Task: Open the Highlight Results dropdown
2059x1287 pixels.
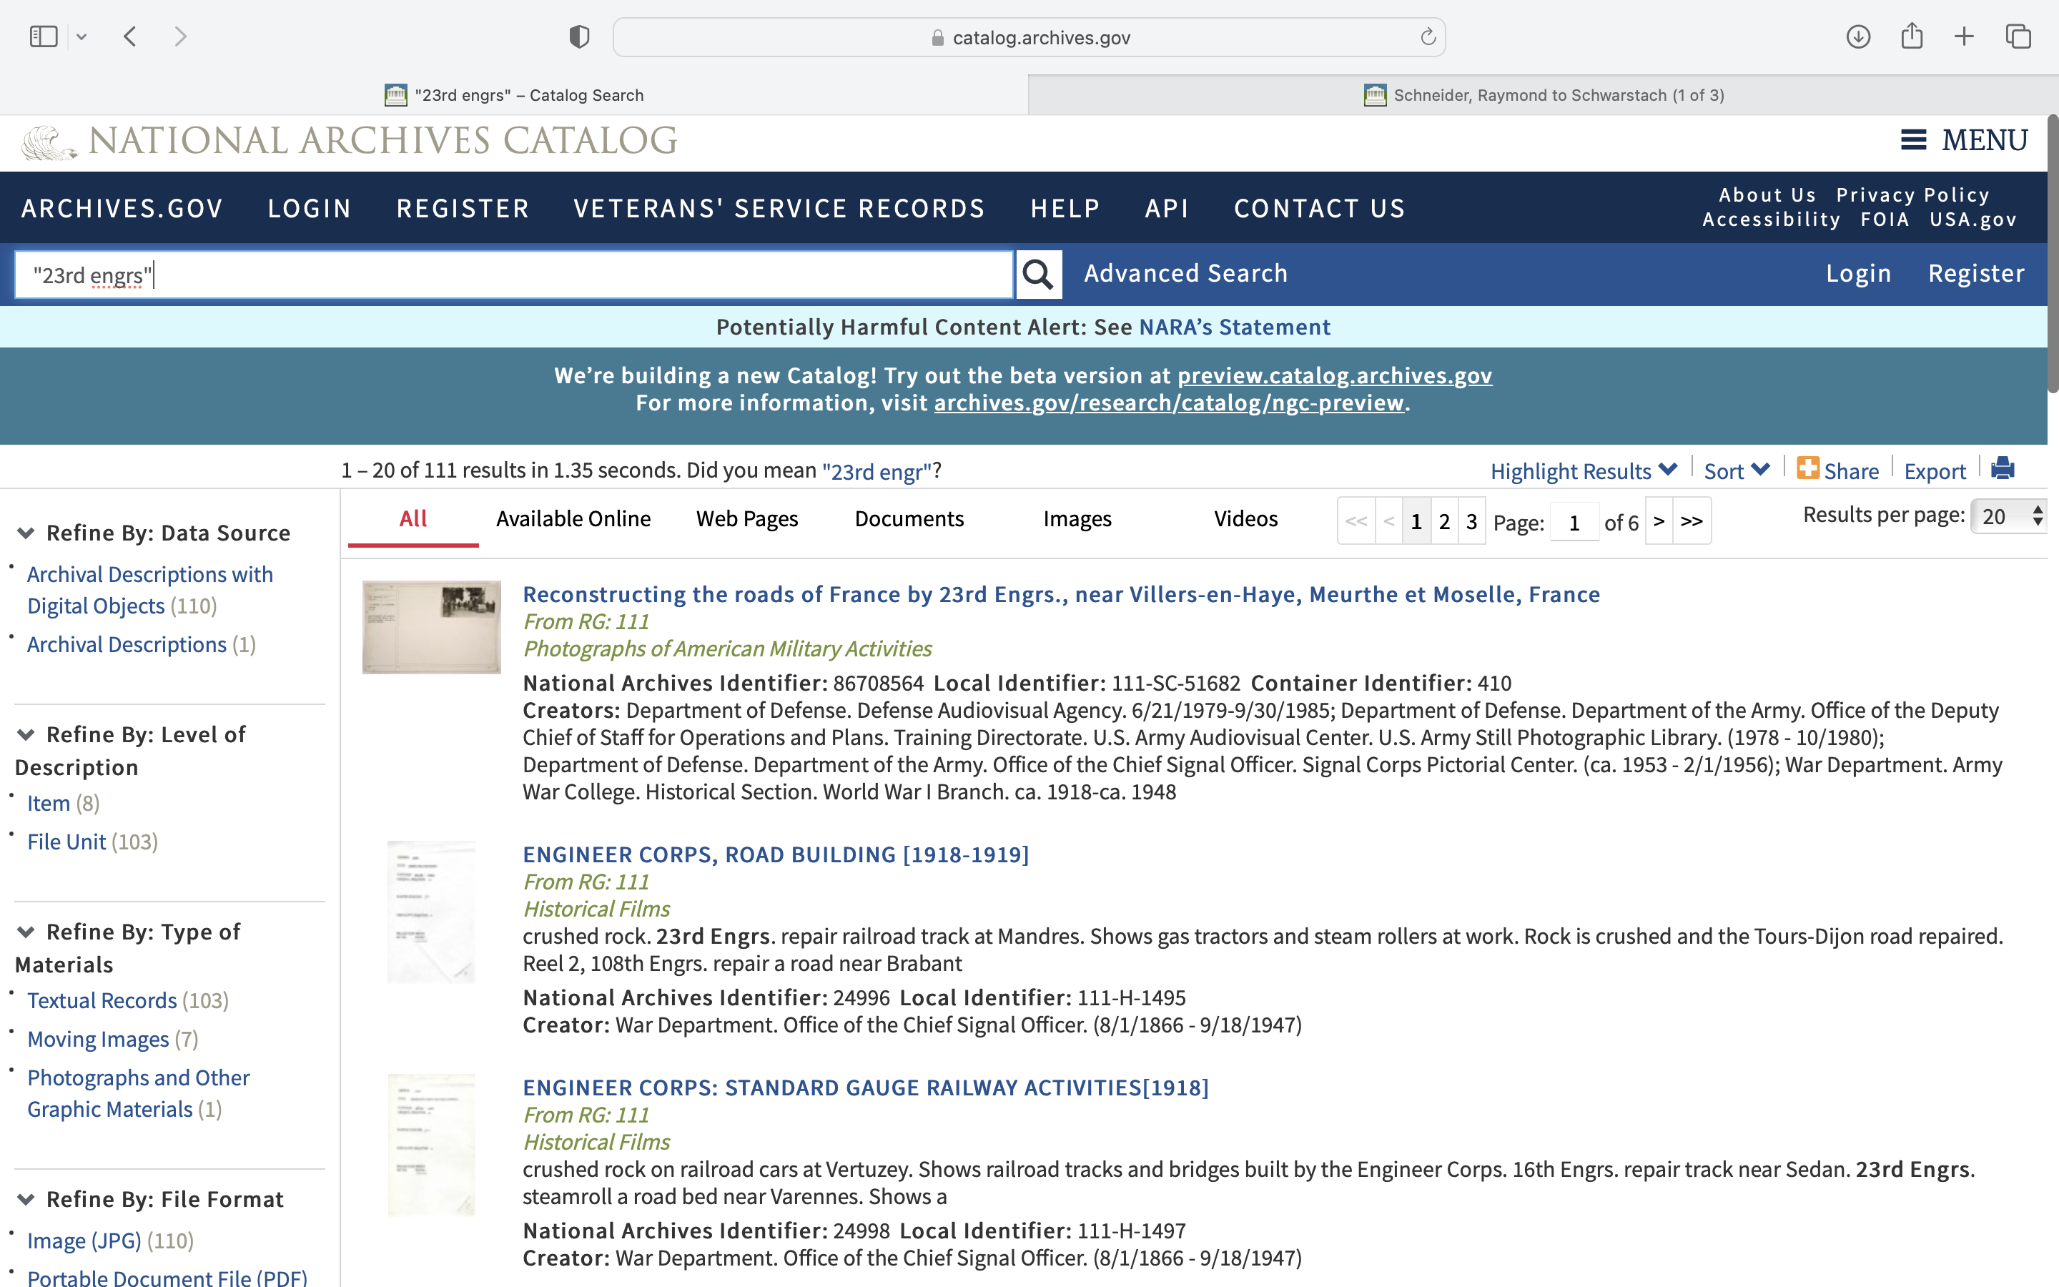Action: click(1583, 470)
